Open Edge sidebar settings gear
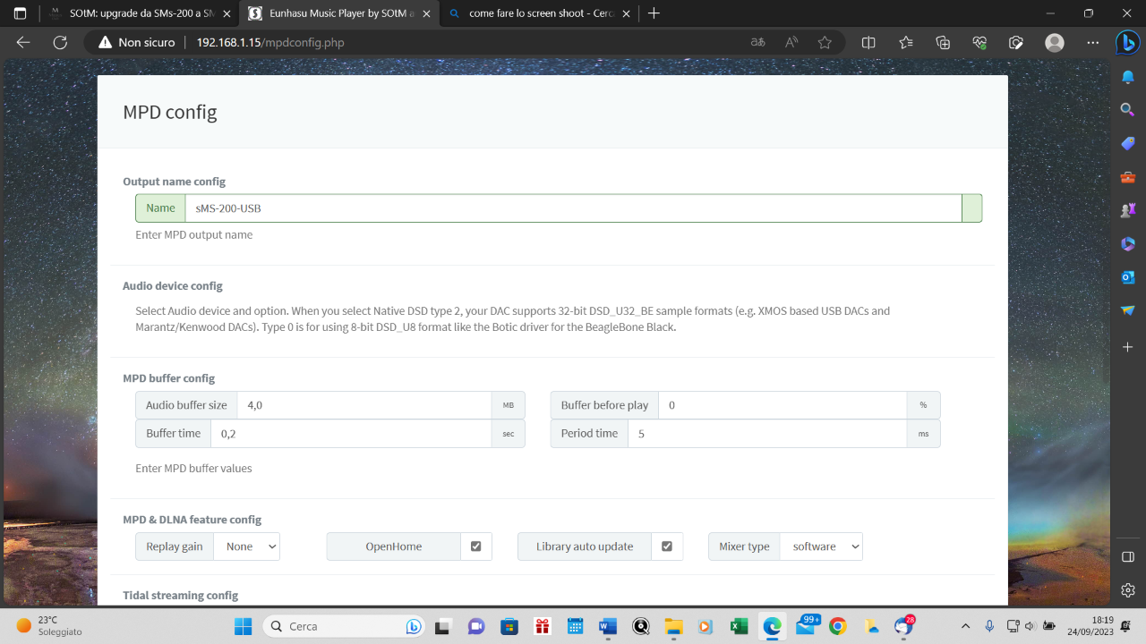The height and width of the screenshot is (644, 1146). tap(1128, 590)
